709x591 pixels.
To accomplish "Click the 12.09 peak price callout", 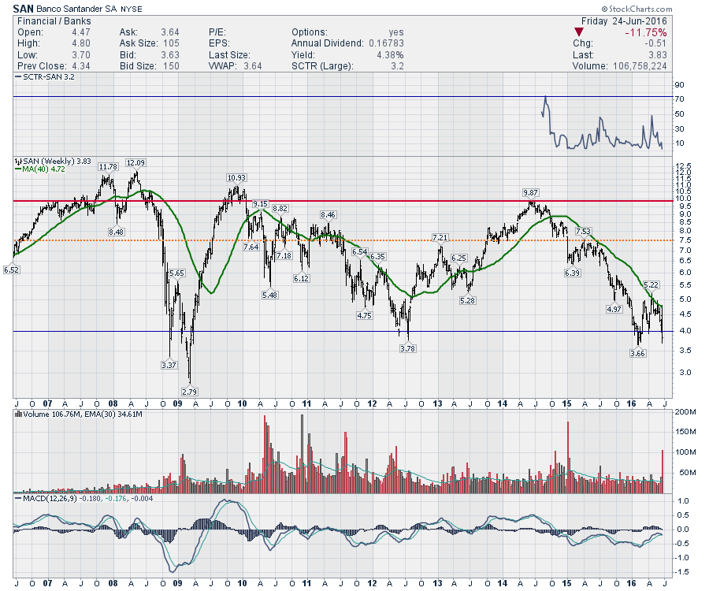I will pyautogui.click(x=136, y=162).
